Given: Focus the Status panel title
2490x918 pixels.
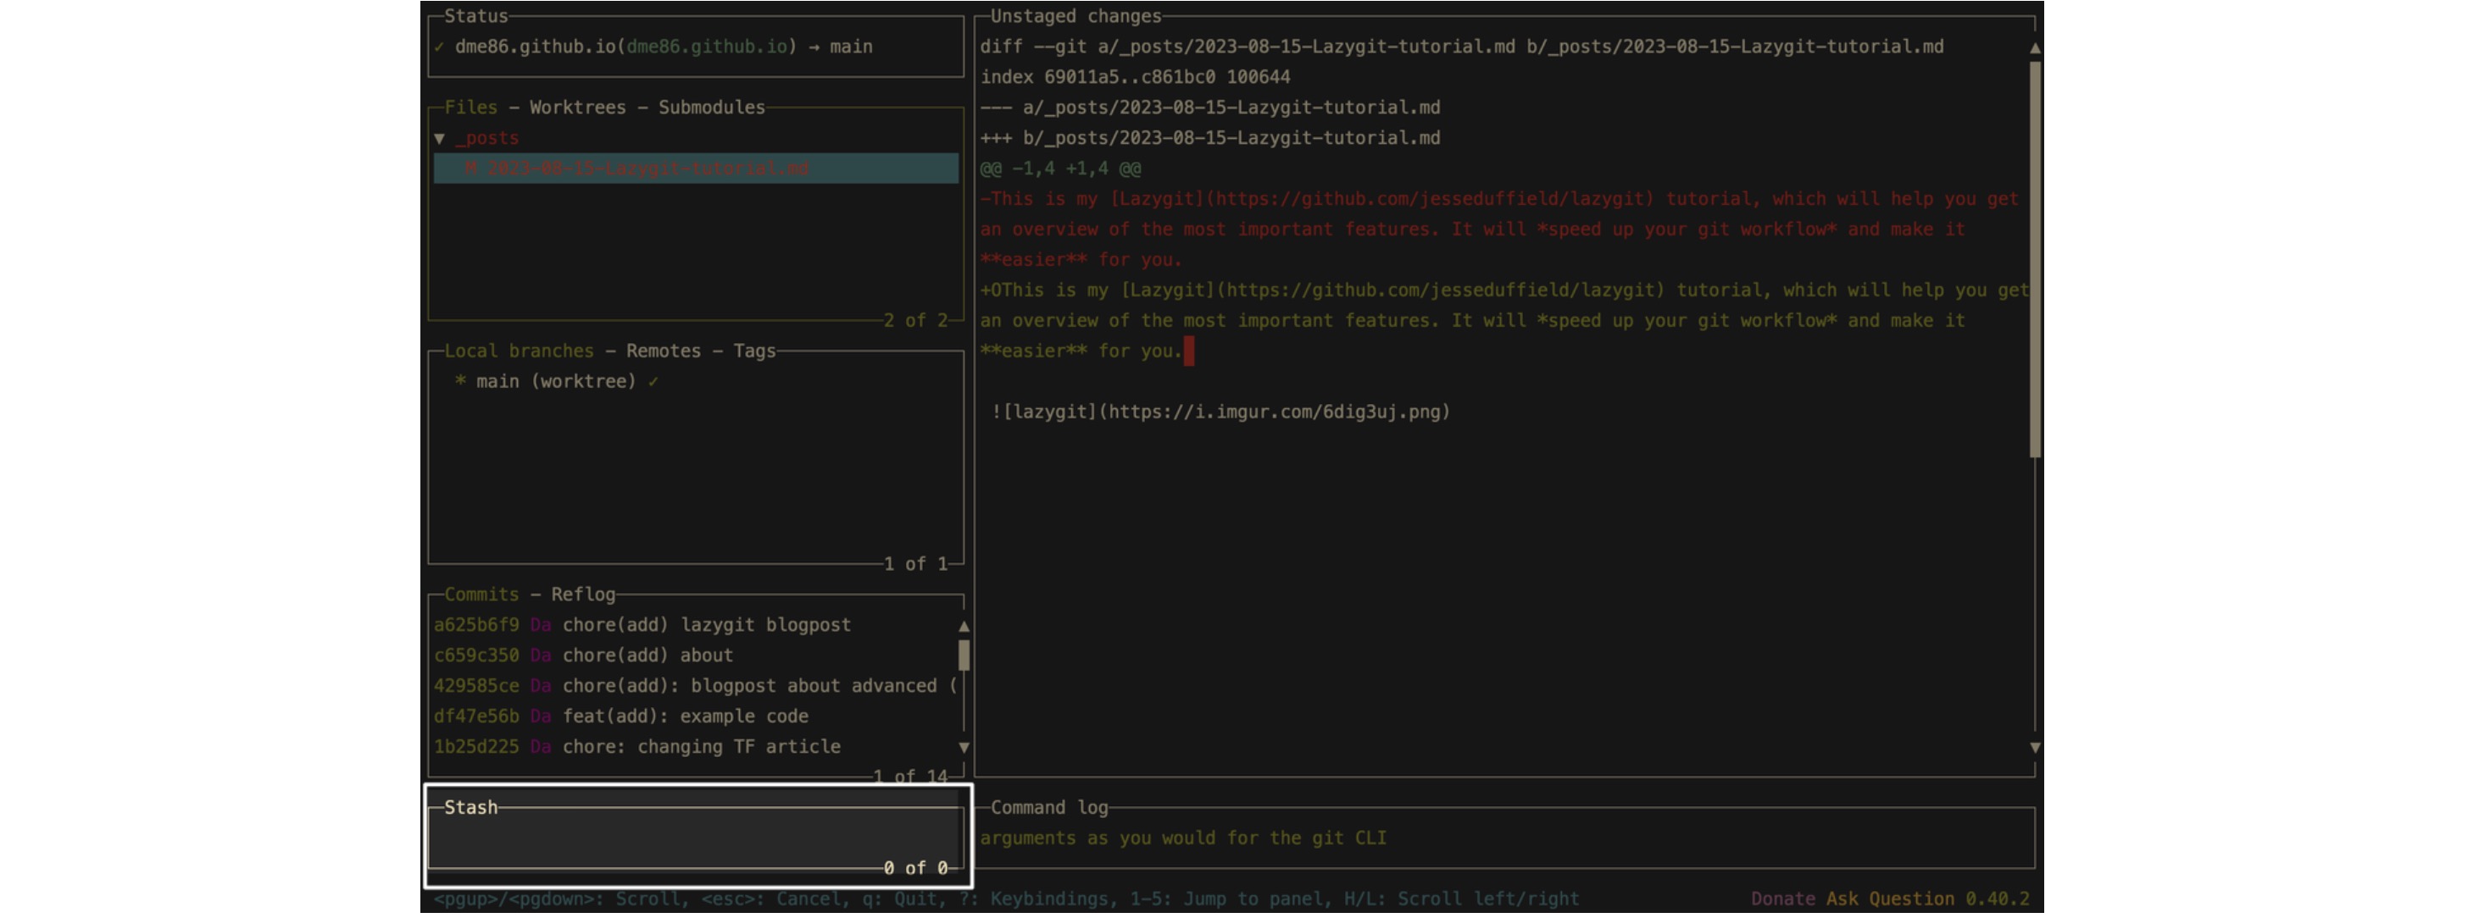Looking at the screenshot, I should click(475, 16).
